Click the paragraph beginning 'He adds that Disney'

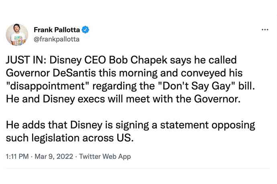pyautogui.click(x=130, y=131)
